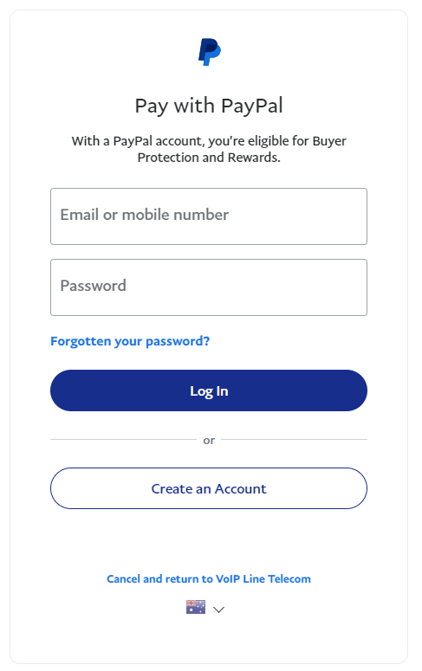Image resolution: width=422 pixels, height=671 pixels.
Task: Open the Forgotten your password link
Action: (x=130, y=341)
